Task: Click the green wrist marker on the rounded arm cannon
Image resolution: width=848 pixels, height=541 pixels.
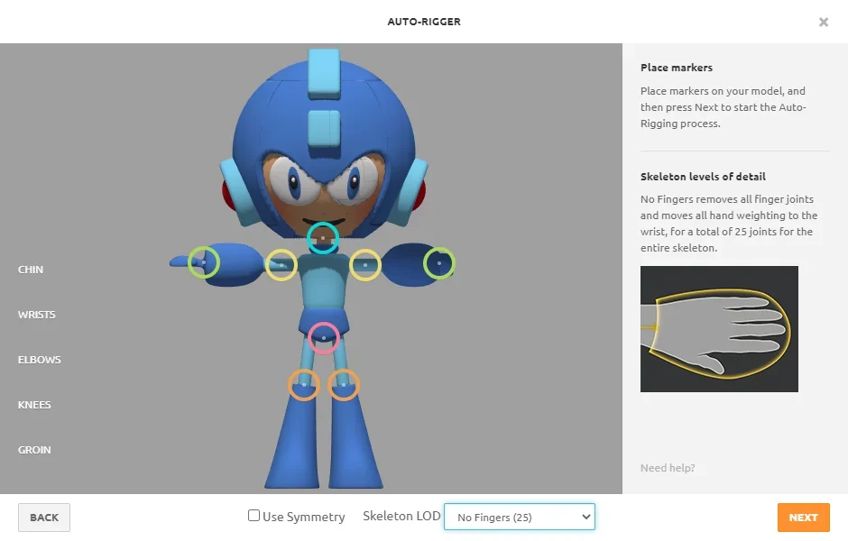Action: coord(439,263)
